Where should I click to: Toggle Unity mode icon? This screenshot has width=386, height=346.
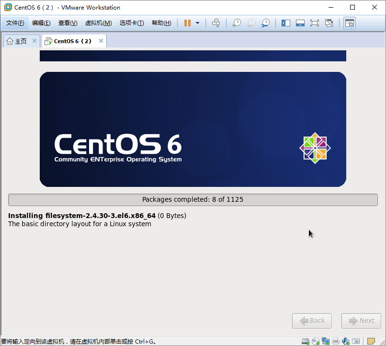click(x=329, y=23)
